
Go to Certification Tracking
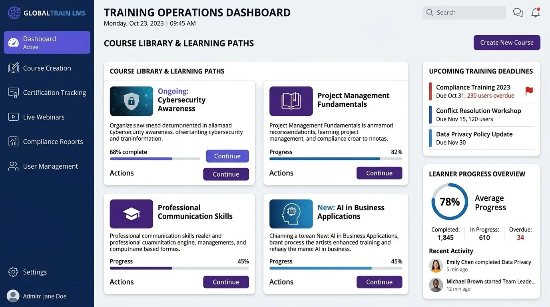[x=47, y=93]
